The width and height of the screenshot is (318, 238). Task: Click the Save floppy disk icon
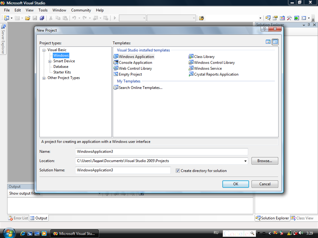35,18
